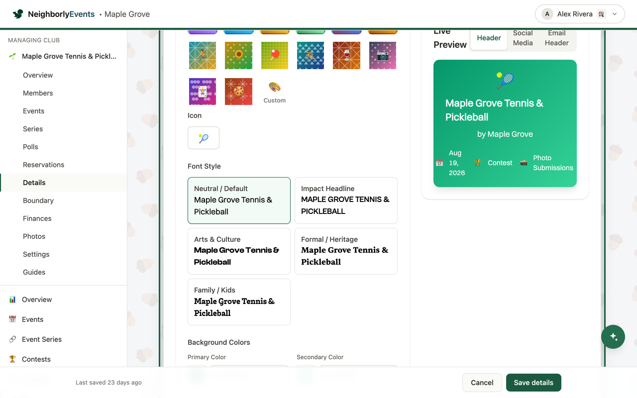Expand the Alex Rivera account menu chevron
The width and height of the screenshot is (637, 398).
[615, 14]
